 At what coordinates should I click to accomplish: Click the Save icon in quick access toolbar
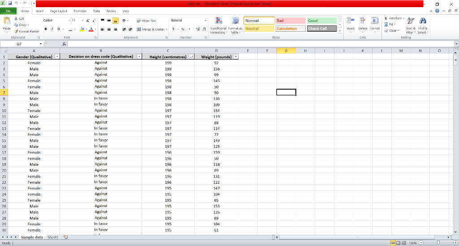coord(10,4)
